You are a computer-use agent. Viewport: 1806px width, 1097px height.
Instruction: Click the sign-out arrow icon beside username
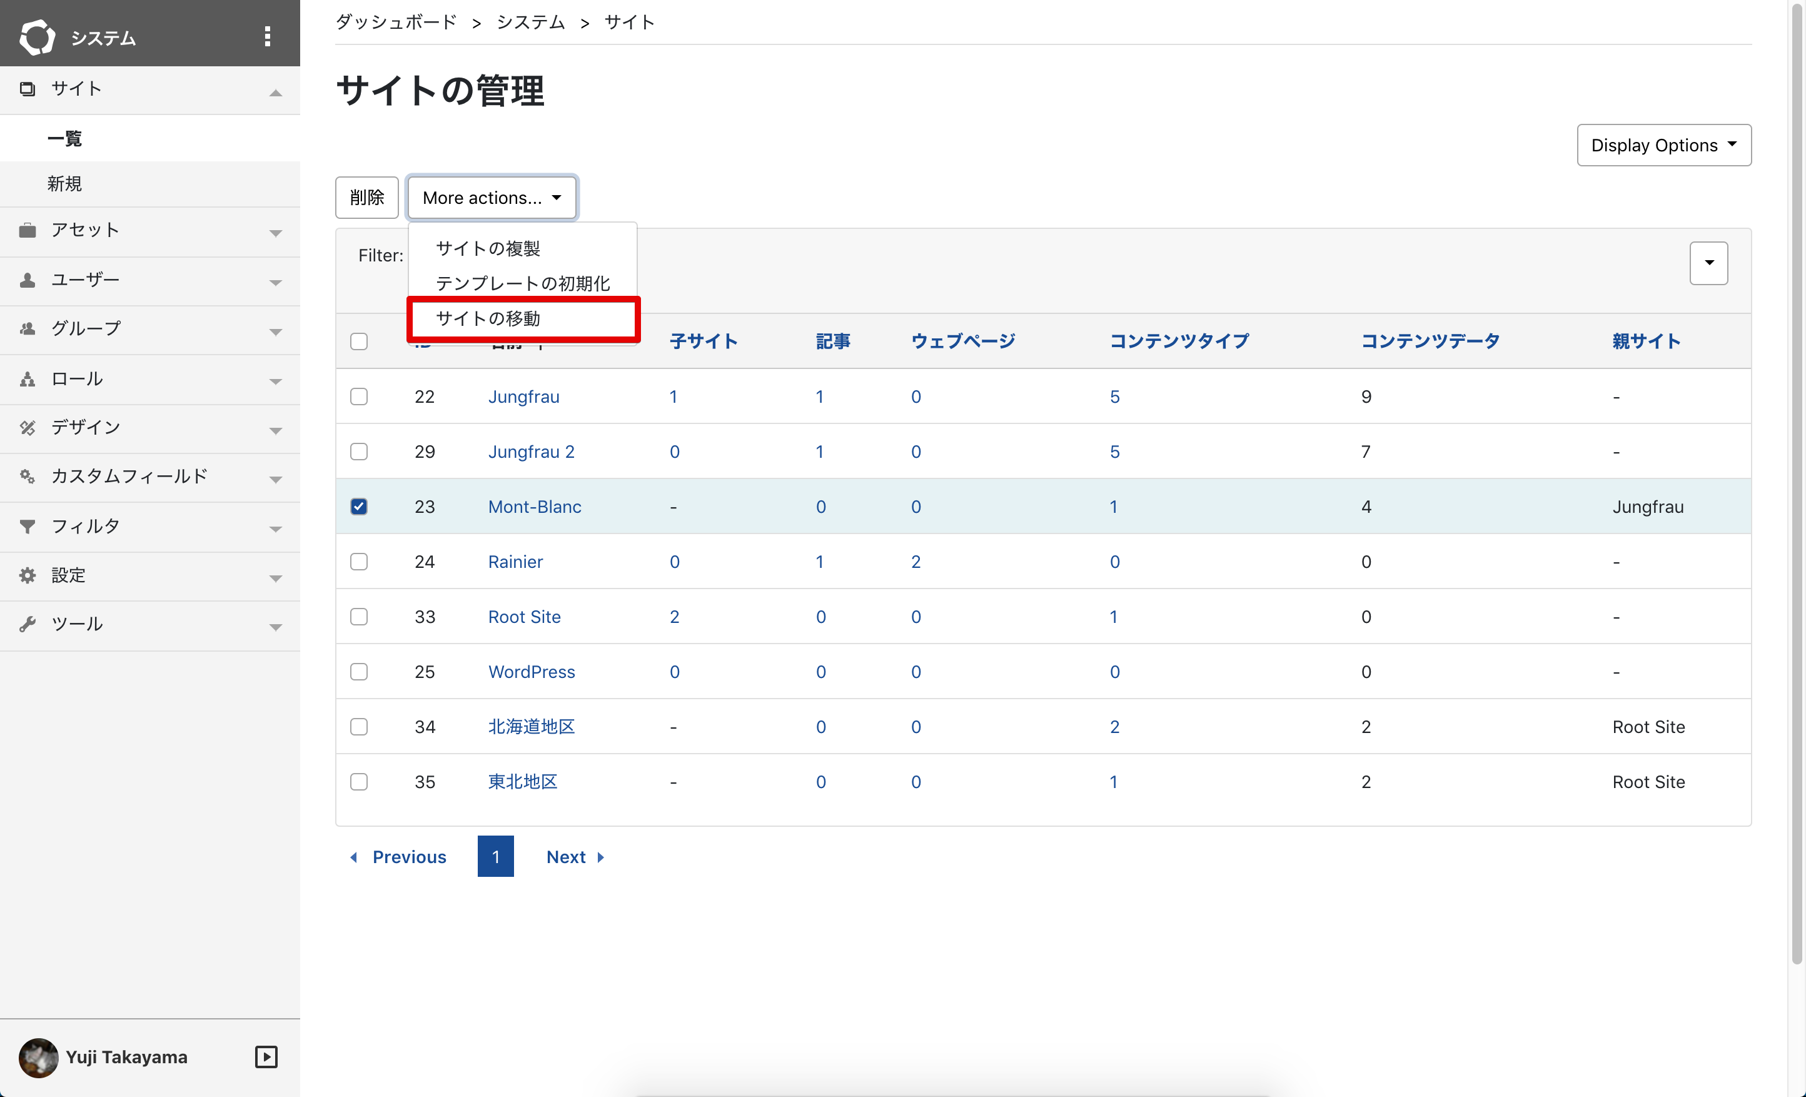click(x=266, y=1057)
